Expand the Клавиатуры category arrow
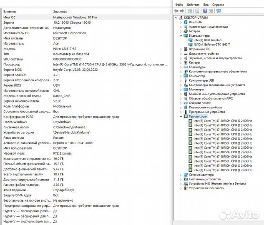Image resolution: width=264 pixels, height=225 pixels. 181,67
